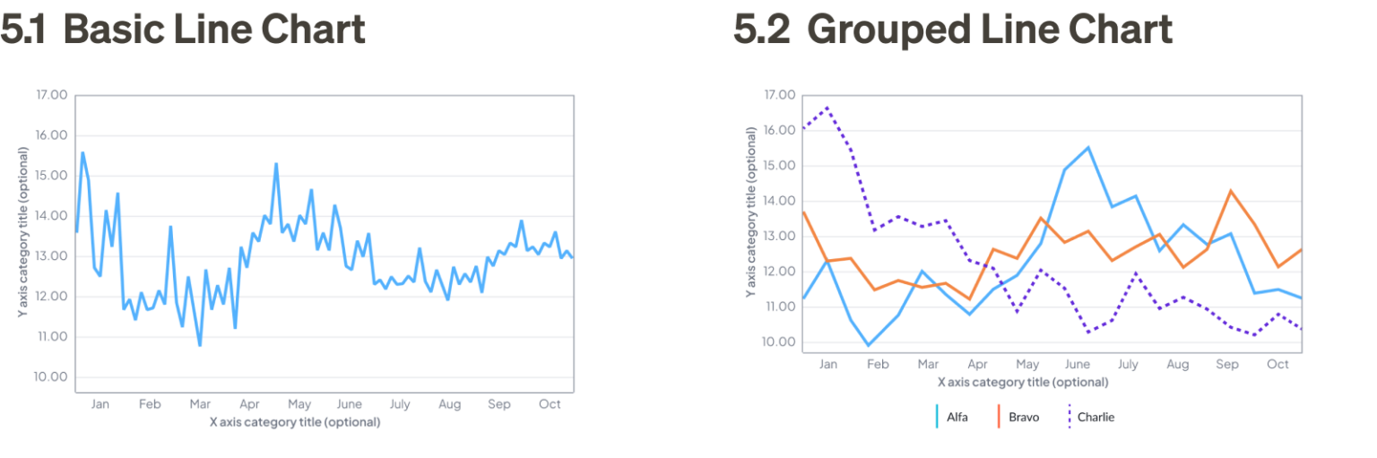Click the Sep label in Grouped Line Chart
1377x458 pixels.
pyautogui.click(x=1227, y=365)
